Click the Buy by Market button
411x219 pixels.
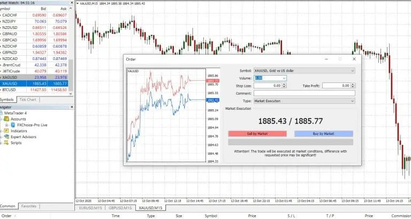click(x=324, y=134)
